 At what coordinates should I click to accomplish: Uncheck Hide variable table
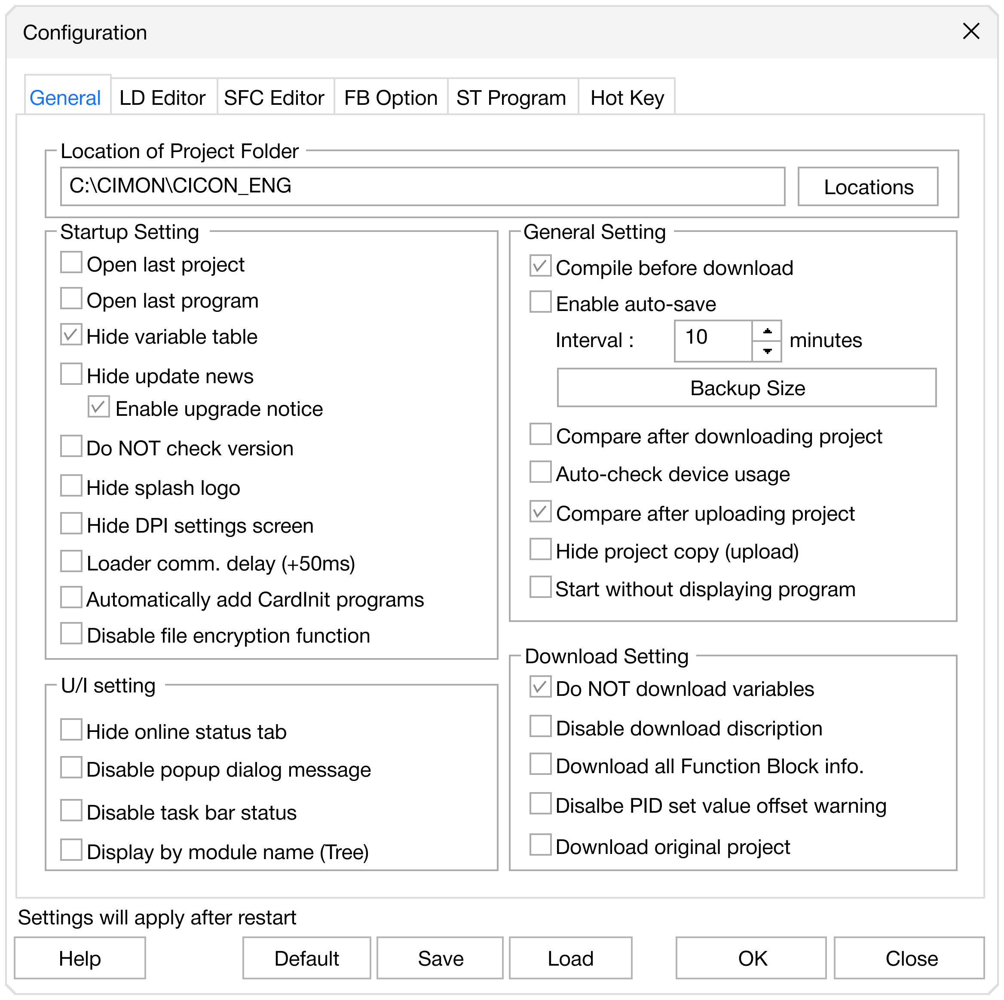coord(71,335)
